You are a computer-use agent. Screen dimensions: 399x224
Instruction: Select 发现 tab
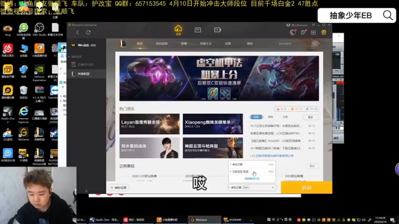tap(228, 43)
